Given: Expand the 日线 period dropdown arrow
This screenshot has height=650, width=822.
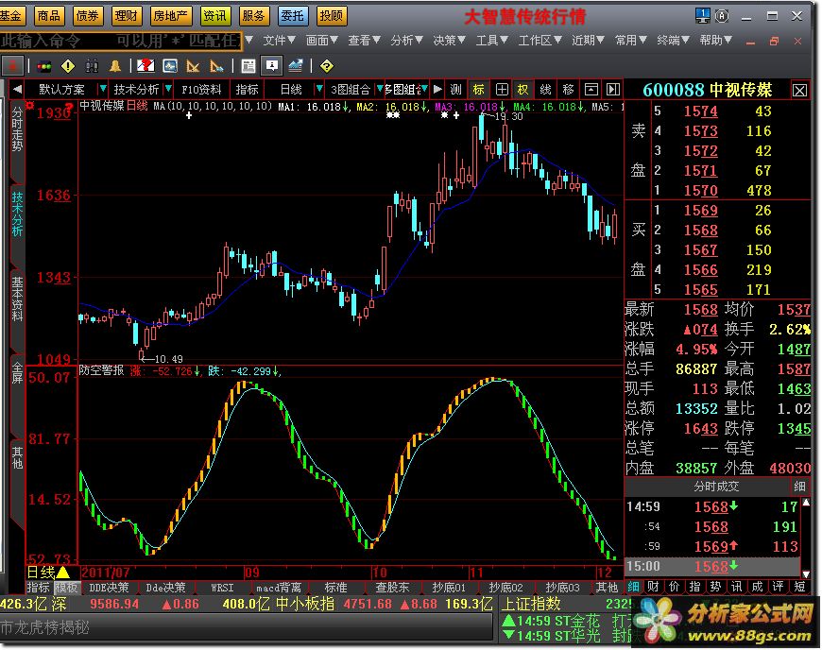Looking at the screenshot, I should click(x=318, y=89).
